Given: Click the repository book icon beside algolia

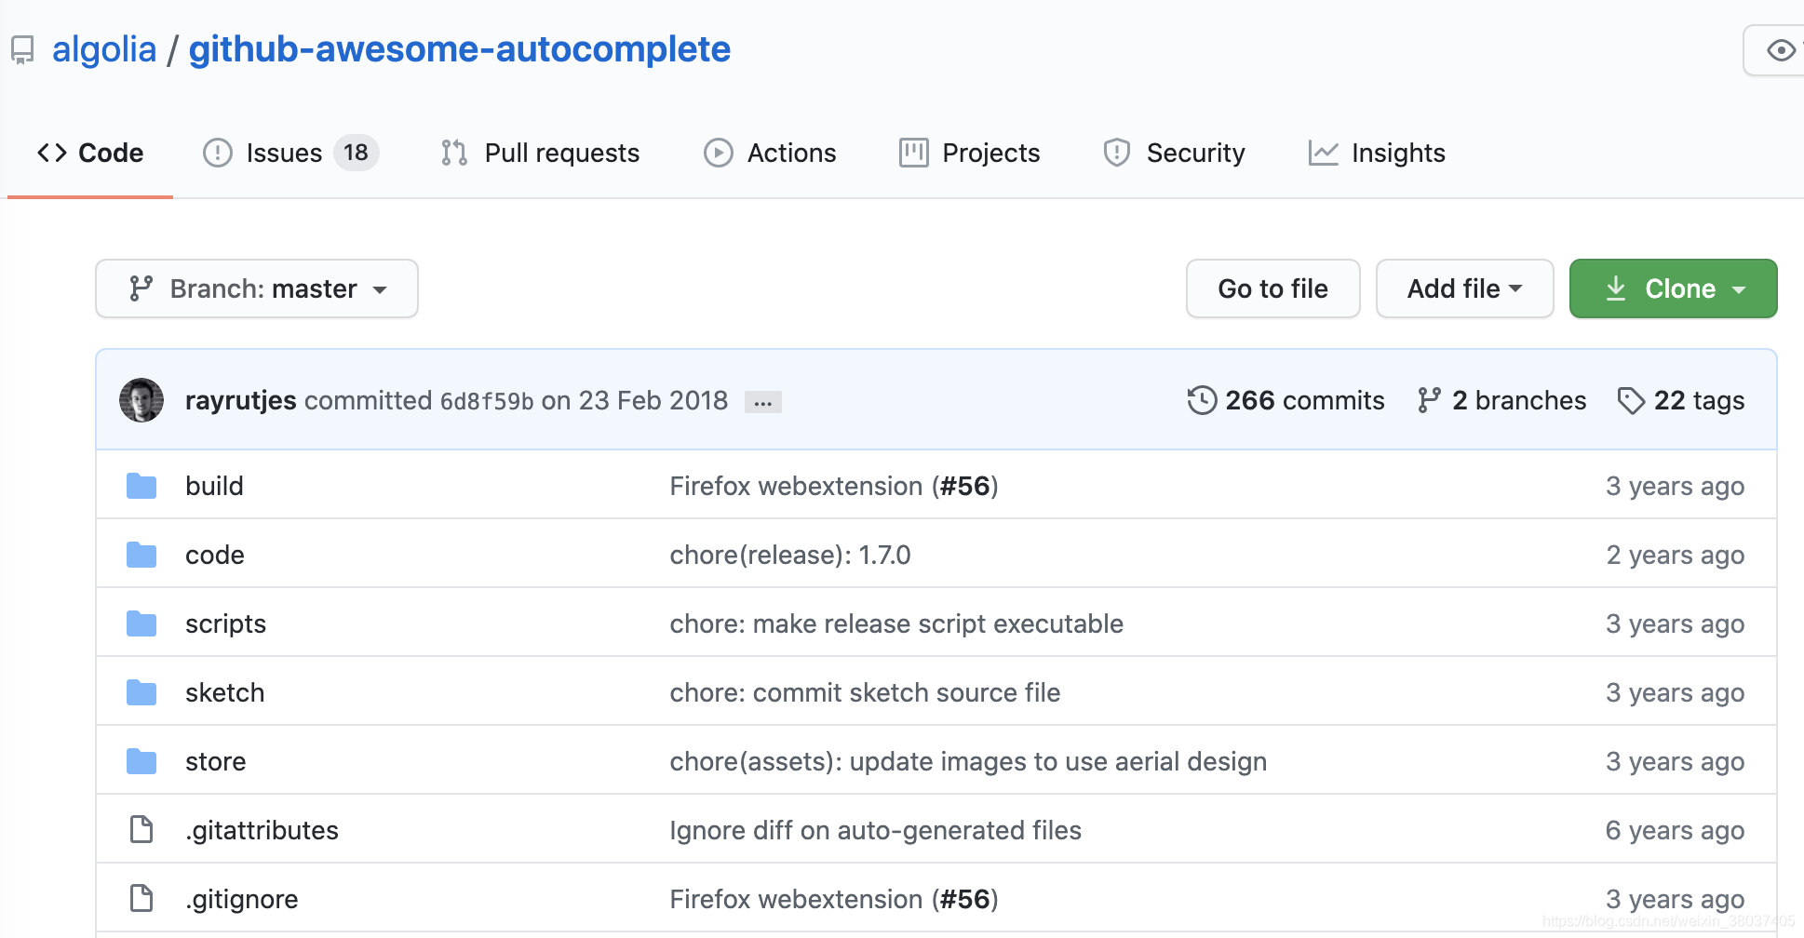Looking at the screenshot, I should pos(22,49).
